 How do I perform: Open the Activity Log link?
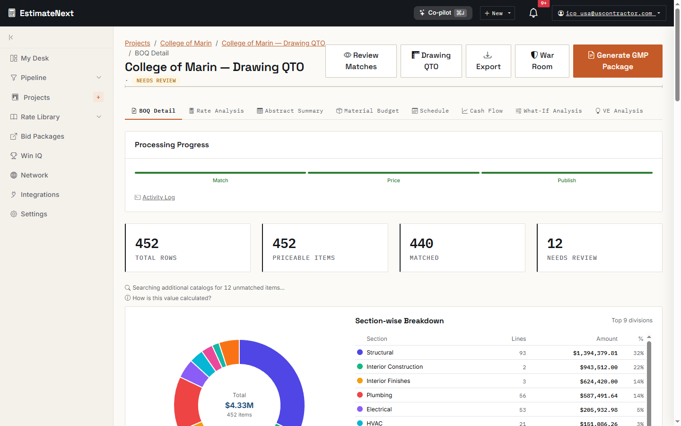[159, 197]
